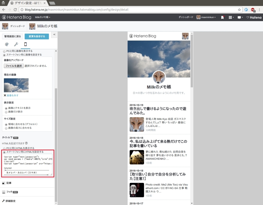Click Milkのメモ帳 title in preview

click(159, 87)
